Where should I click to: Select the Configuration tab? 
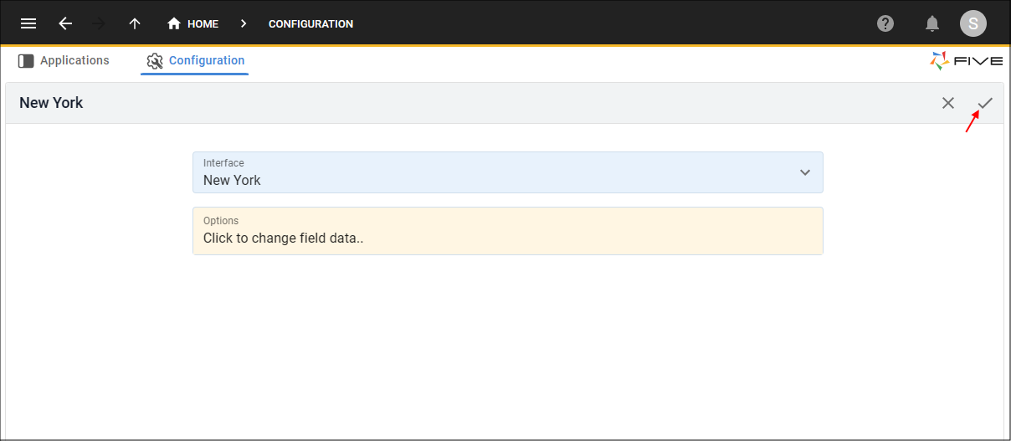pos(195,60)
